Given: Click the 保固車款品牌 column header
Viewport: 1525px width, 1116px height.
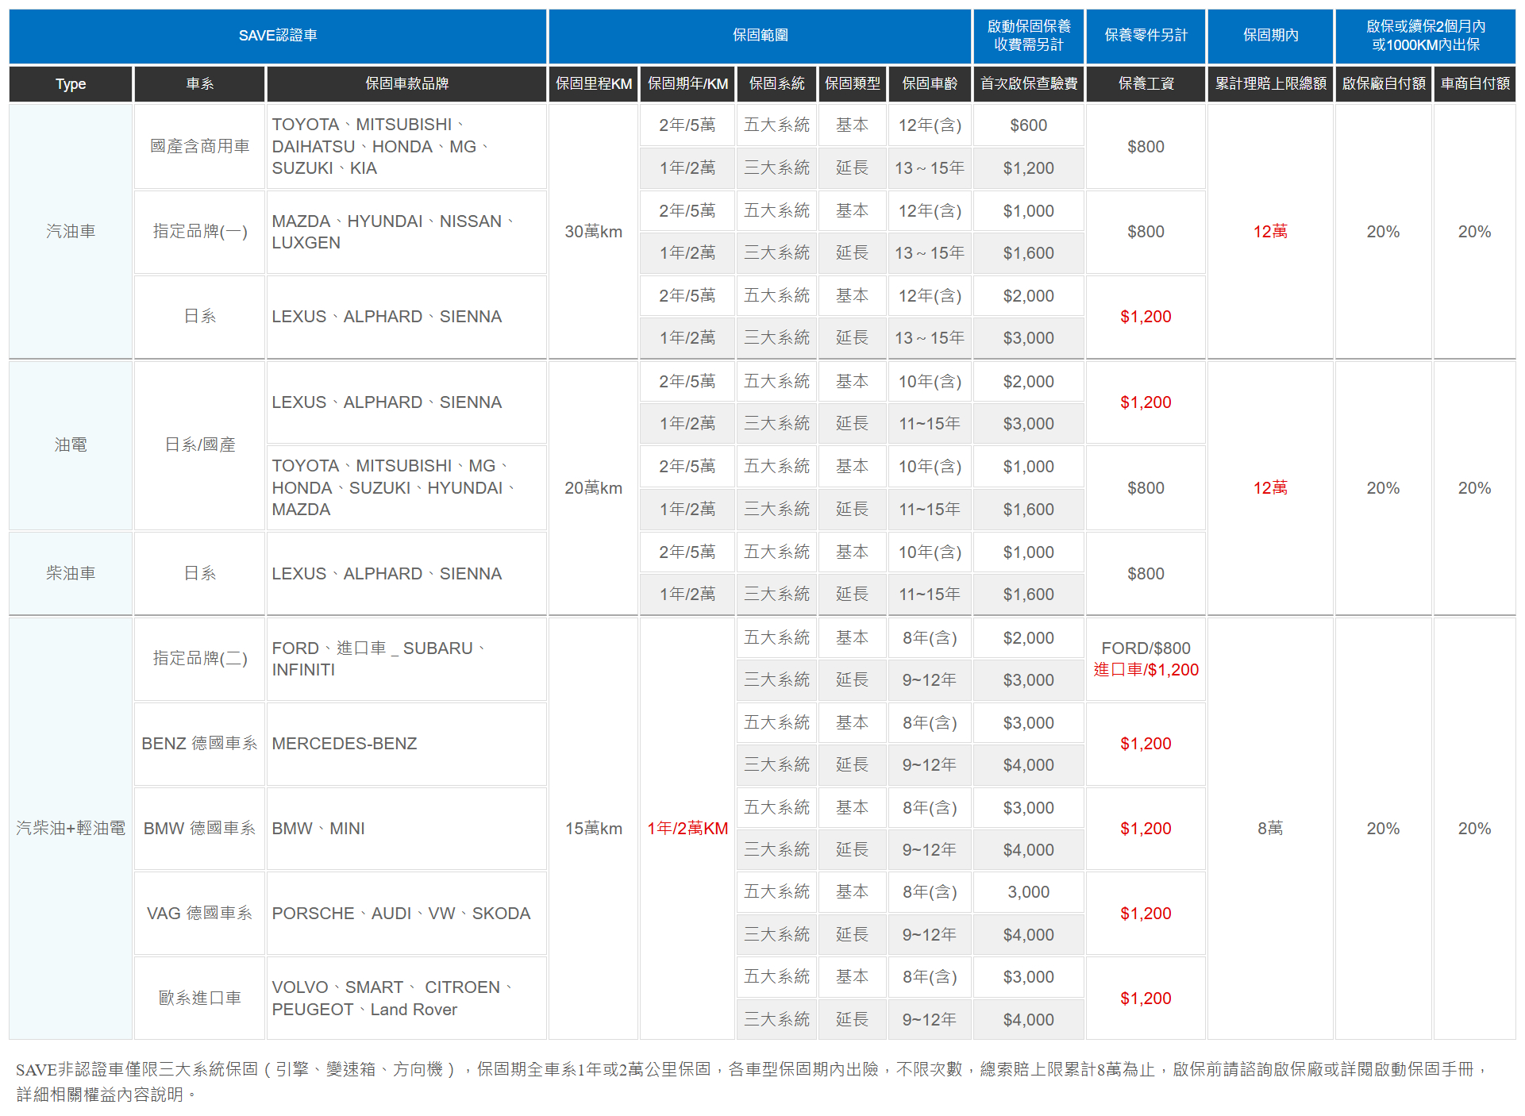Looking at the screenshot, I should point(406,84).
